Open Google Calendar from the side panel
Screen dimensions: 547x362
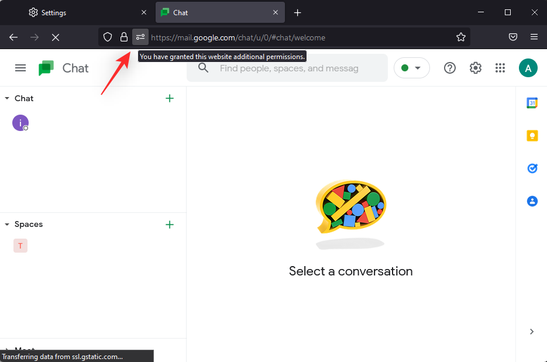click(532, 103)
